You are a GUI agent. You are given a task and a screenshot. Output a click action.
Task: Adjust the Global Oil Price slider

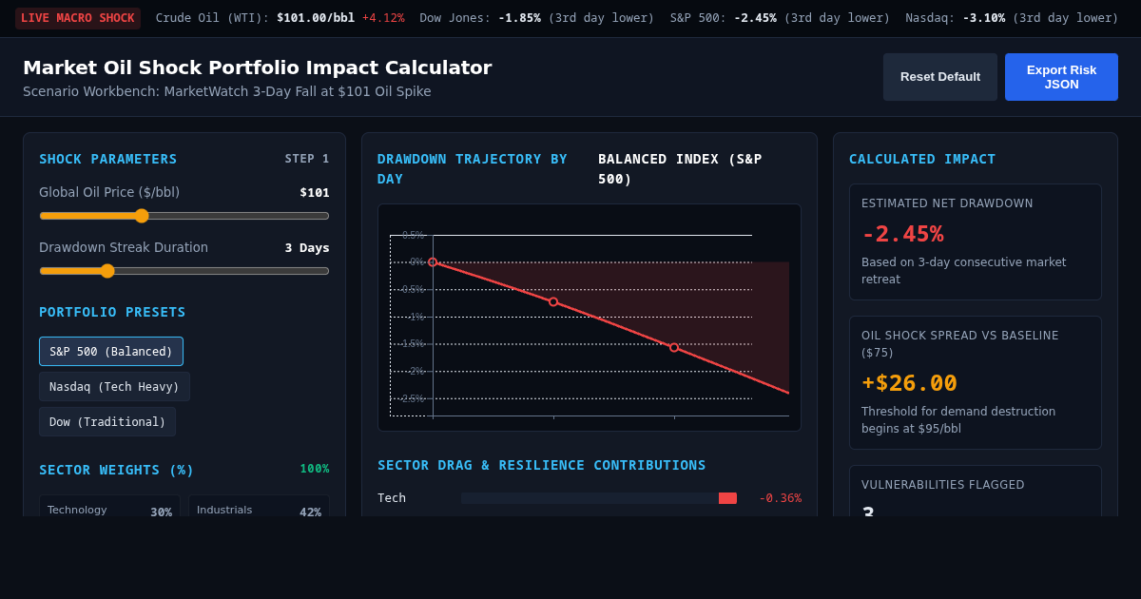184,216
